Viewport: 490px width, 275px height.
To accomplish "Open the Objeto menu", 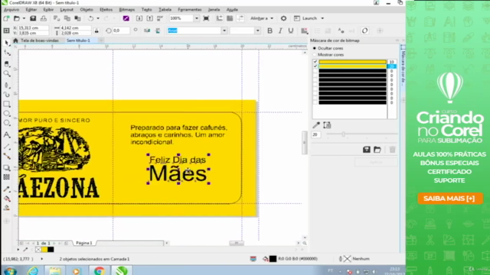I will [x=87, y=10].
